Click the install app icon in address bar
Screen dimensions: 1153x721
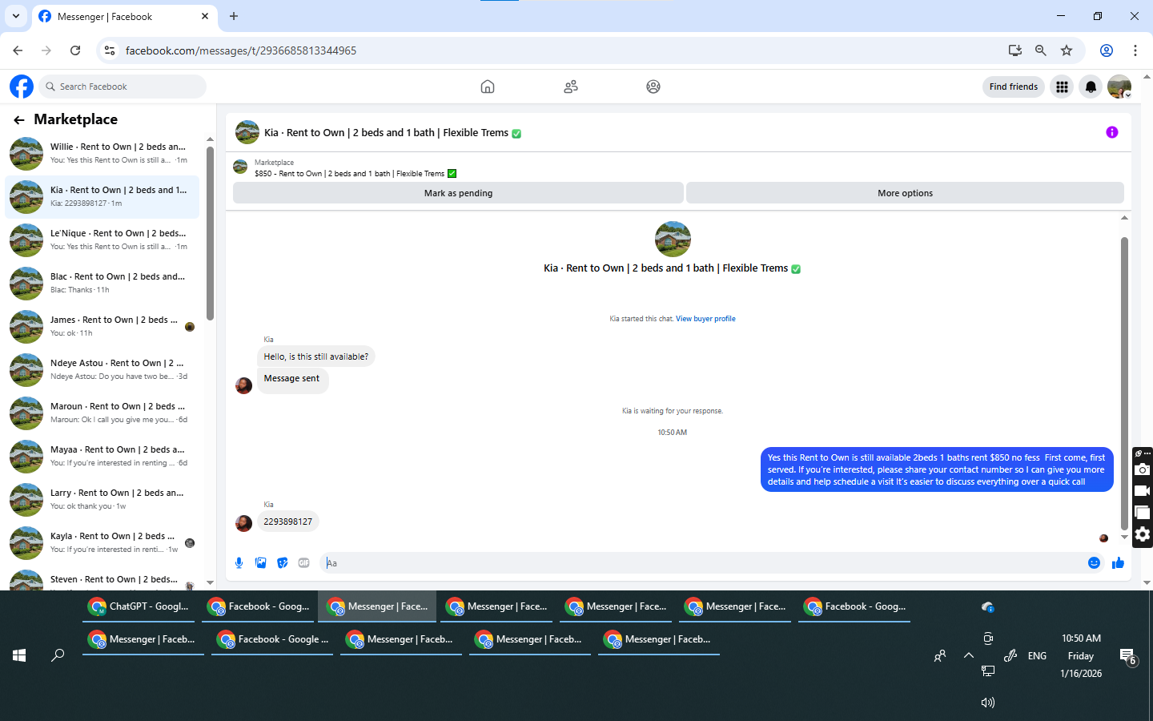(1015, 50)
